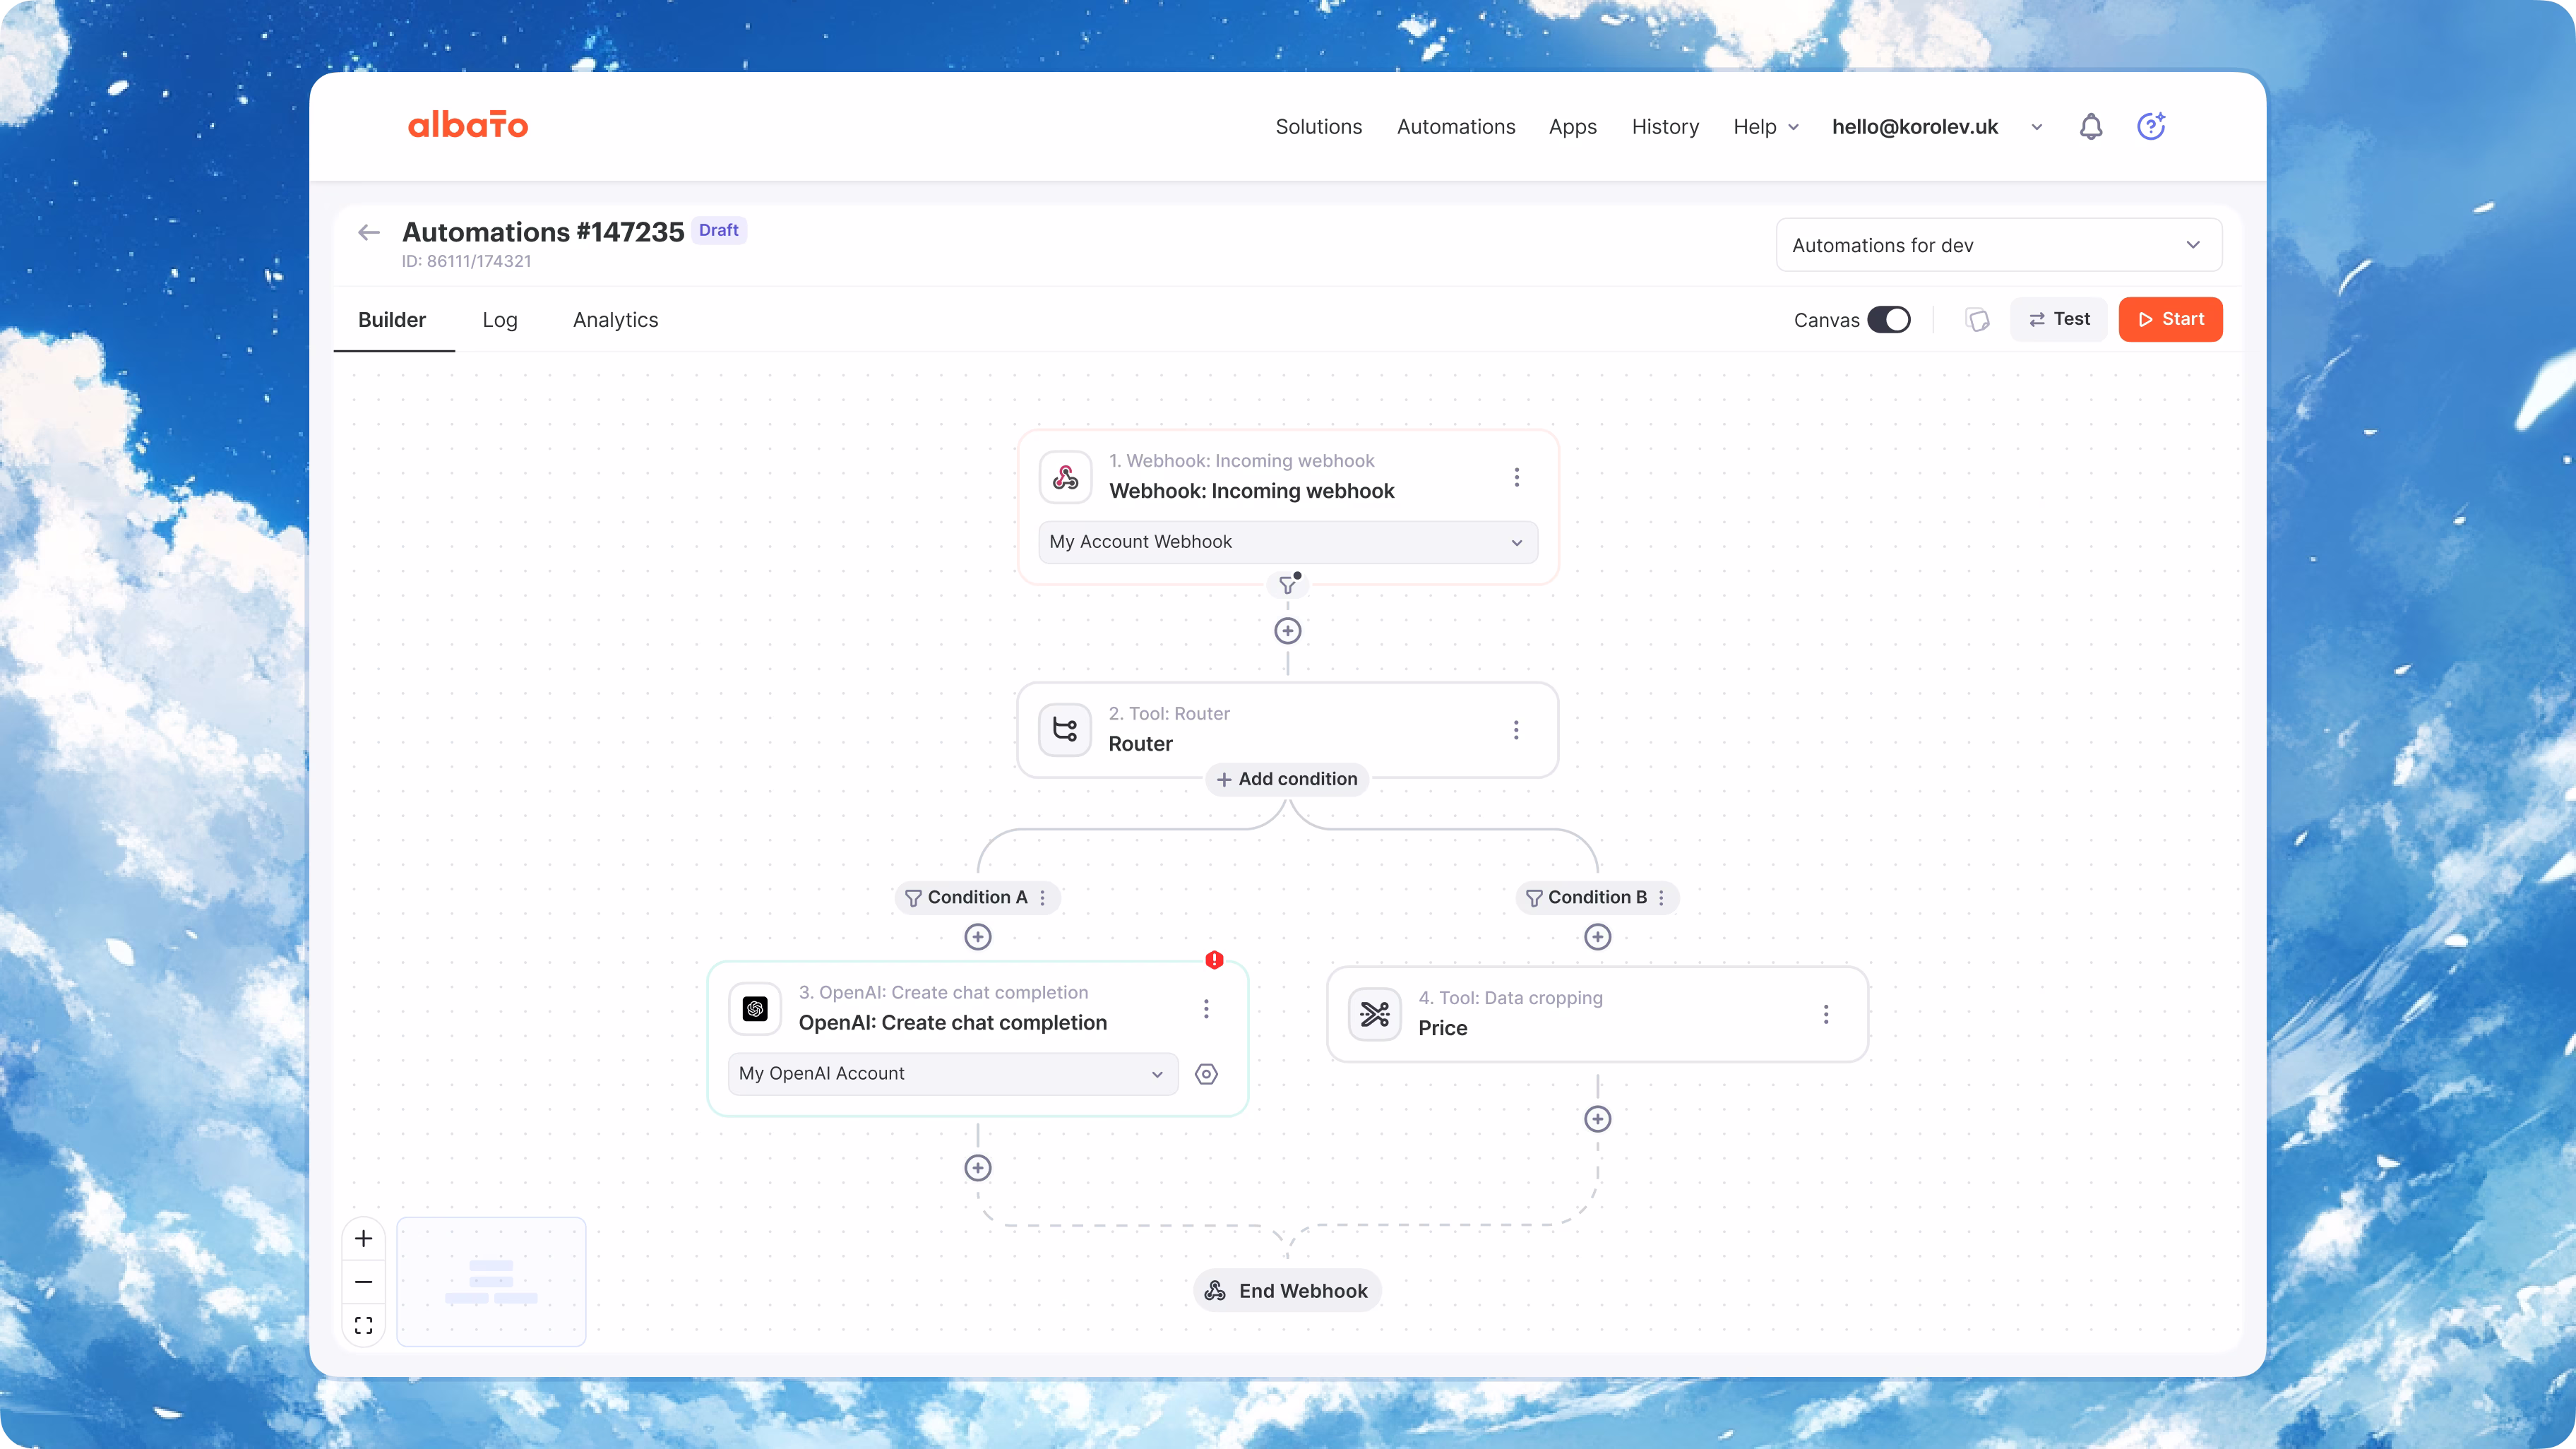
Task: Zoom out on the canvas
Action: pos(364,1282)
